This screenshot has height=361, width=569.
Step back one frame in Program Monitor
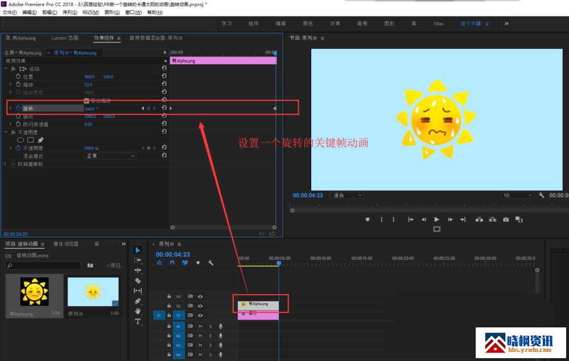[x=423, y=219]
